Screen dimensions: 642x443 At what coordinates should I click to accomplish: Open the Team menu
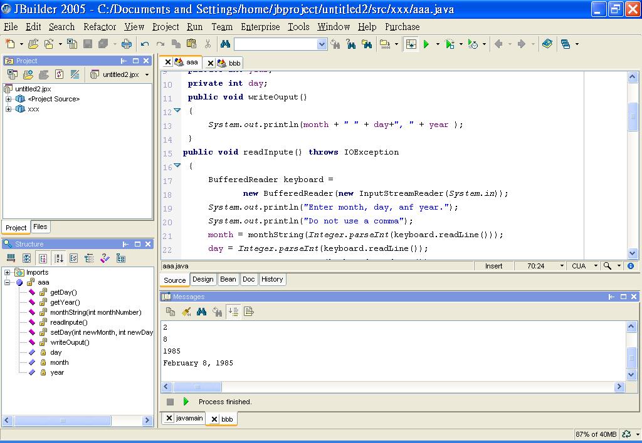(222, 26)
